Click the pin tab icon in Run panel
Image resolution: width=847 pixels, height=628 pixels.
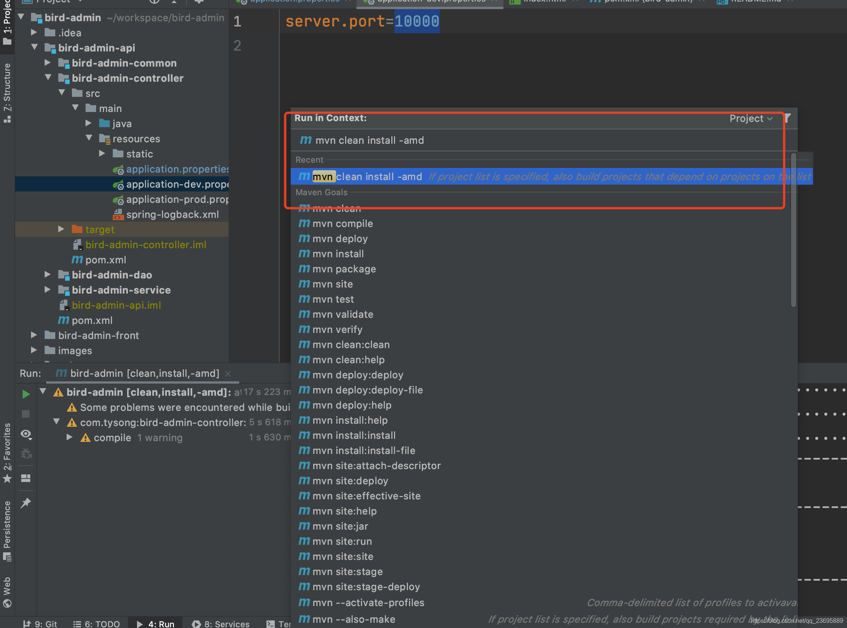pos(26,503)
